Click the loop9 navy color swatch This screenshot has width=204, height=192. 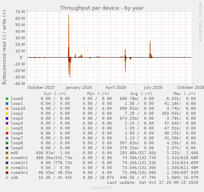pyautogui.click(x=7, y=148)
